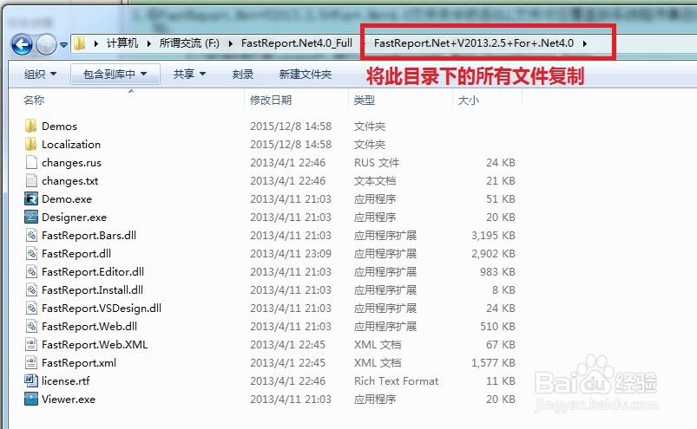Click the Rich Text Format type cell

(396, 381)
